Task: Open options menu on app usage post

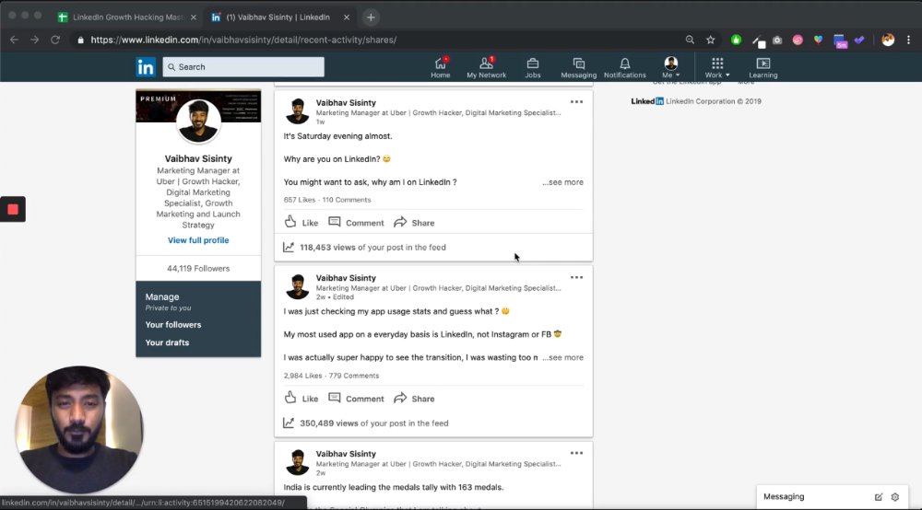Action: pos(576,278)
